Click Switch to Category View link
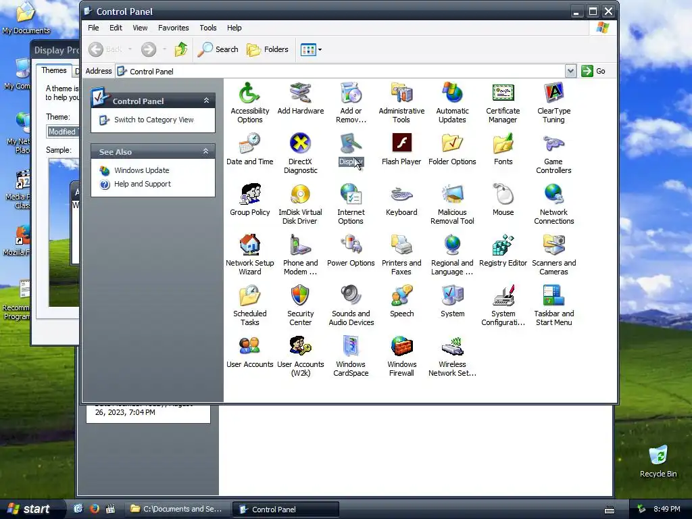 [x=154, y=120]
